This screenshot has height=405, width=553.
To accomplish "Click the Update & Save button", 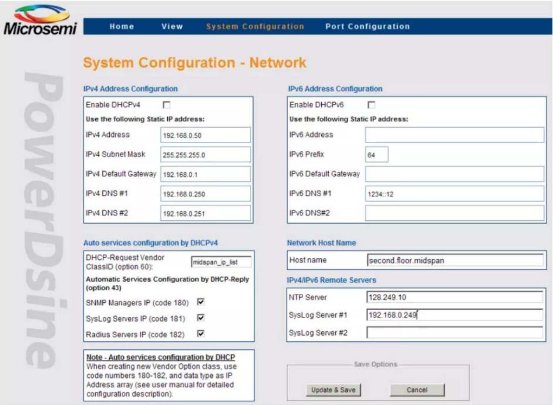I will point(333,390).
